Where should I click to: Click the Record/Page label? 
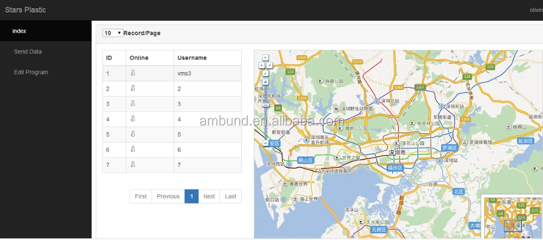(x=142, y=33)
